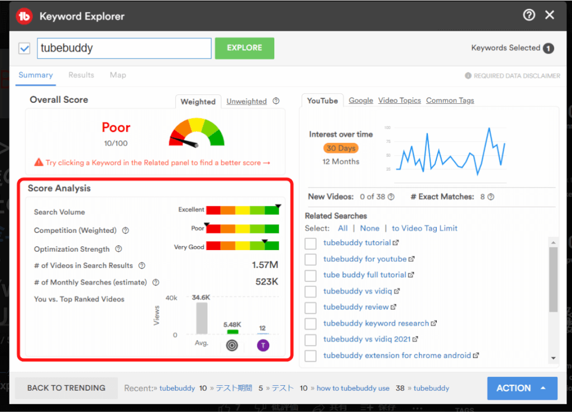Image resolution: width=572 pixels, height=412 pixels.
Task: Open external link icon for tubebuddy tutorial
Action: tap(396, 243)
